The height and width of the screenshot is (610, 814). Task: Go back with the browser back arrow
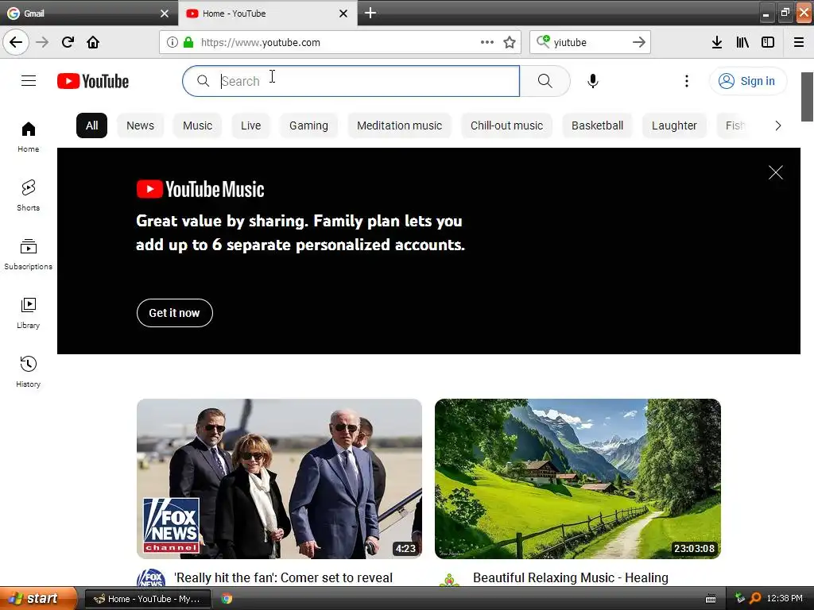pyautogui.click(x=16, y=42)
